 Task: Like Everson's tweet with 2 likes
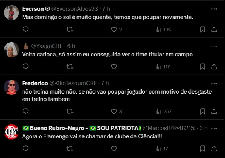[x=114, y=29]
